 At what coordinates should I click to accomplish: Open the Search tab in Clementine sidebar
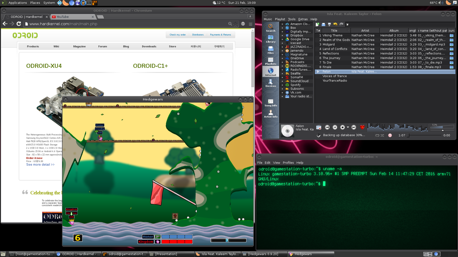coord(271,27)
